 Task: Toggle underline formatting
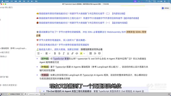[x=68, y=53]
